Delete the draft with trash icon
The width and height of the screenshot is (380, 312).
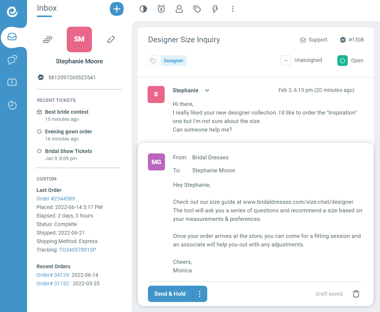click(x=356, y=294)
